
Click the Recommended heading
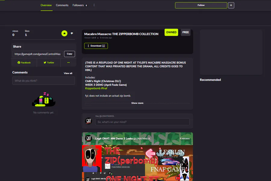click(x=210, y=80)
